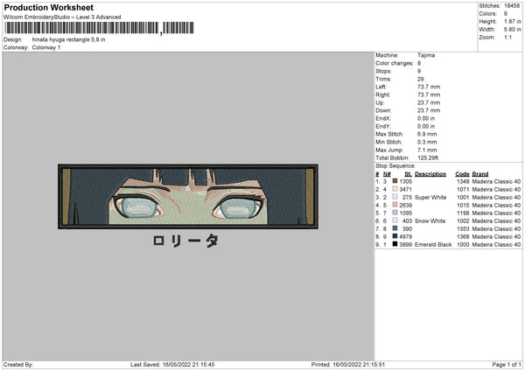Pick the light blue swatch beside 1095
Viewport: 525px width, 371px height.
[x=395, y=213]
